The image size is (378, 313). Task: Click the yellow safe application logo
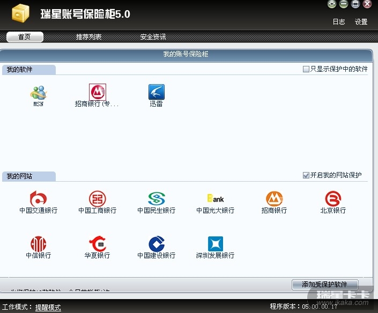coord(20,13)
